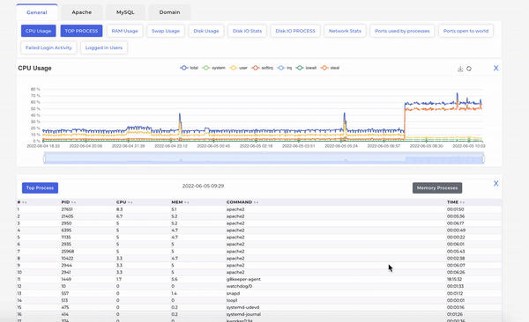
Task: Sort table by PID arrows
Action: [x=73, y=202]
